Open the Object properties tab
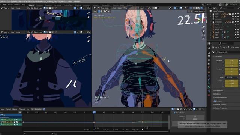 209,72
